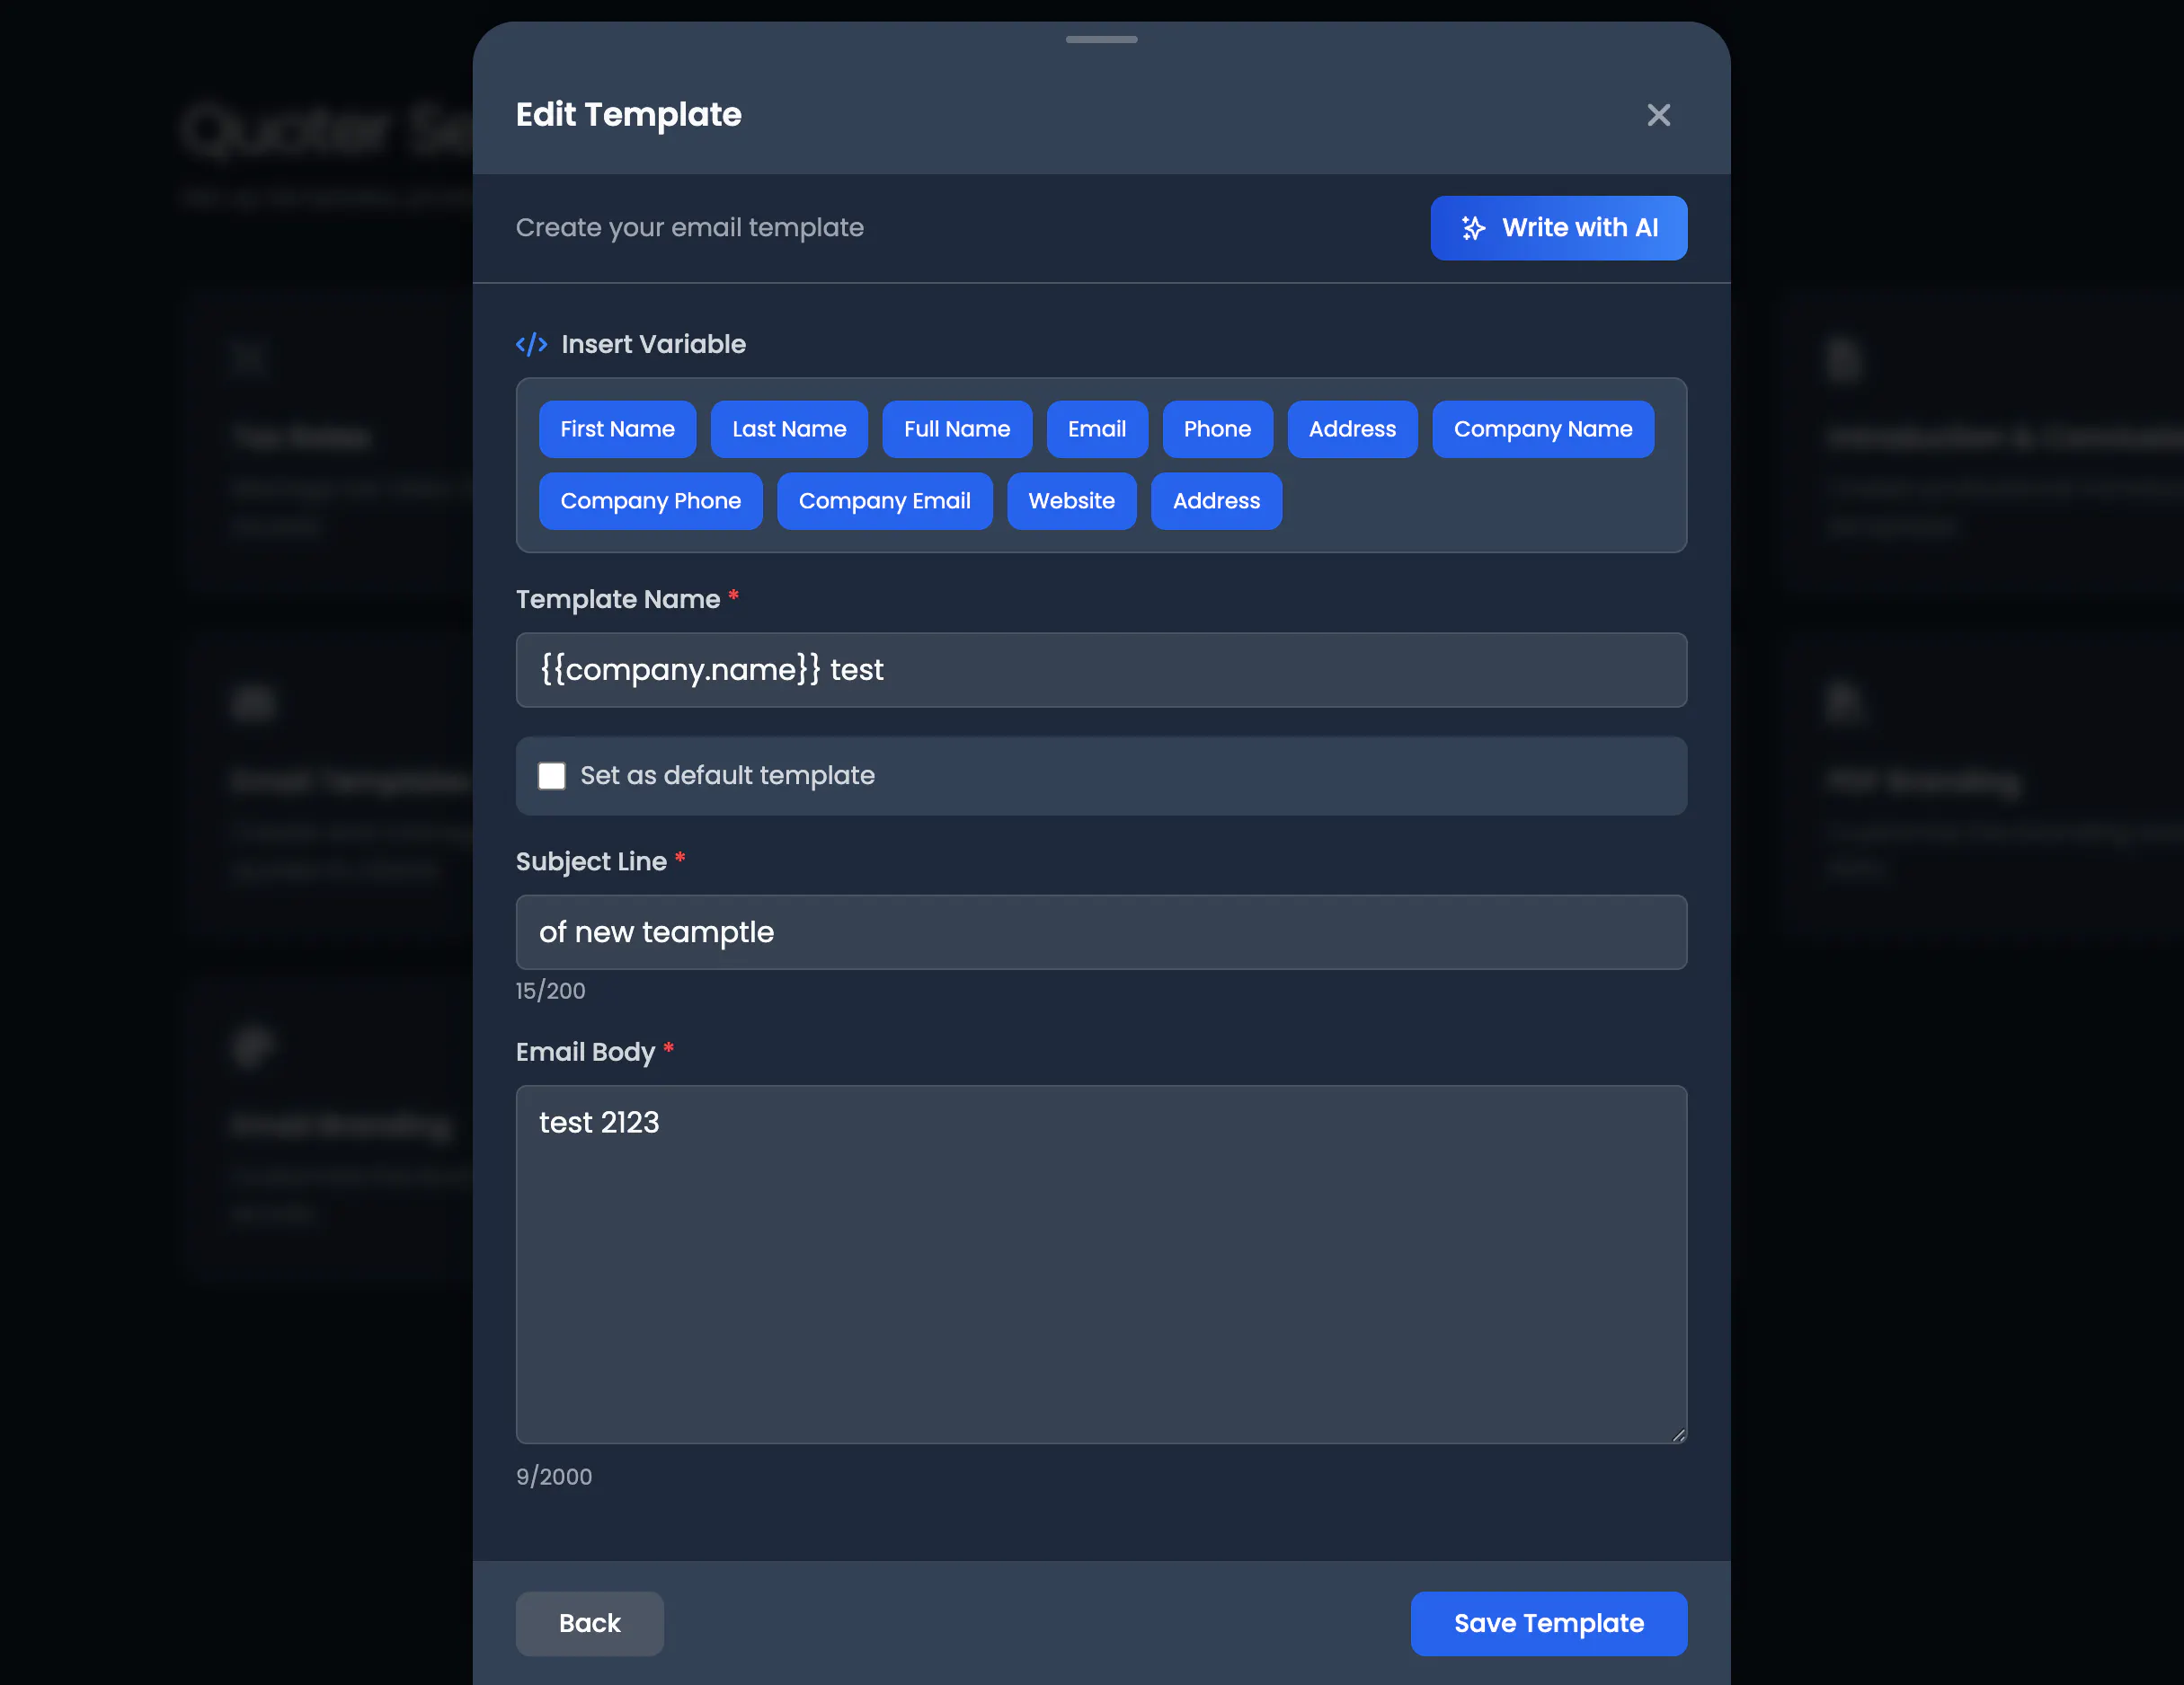Click inside the Email Body textarea
The image size is (2184, 1685).
coord(1101,1265)
